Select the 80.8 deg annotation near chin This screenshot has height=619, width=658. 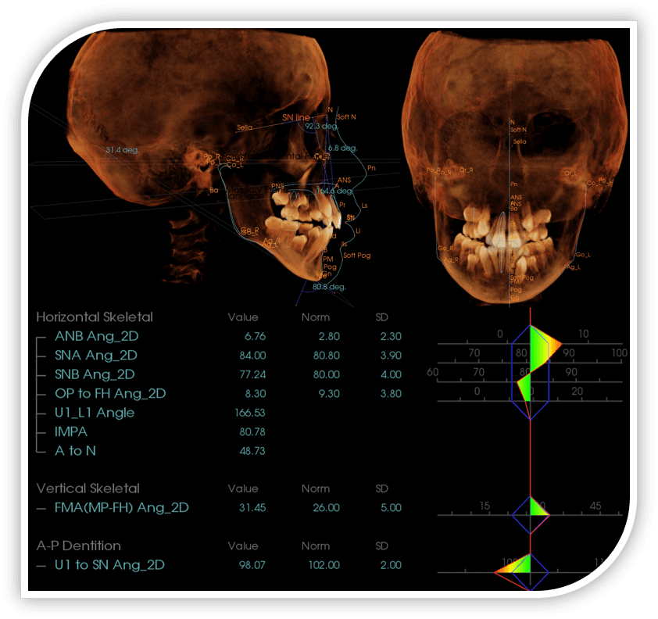point(328,287)
